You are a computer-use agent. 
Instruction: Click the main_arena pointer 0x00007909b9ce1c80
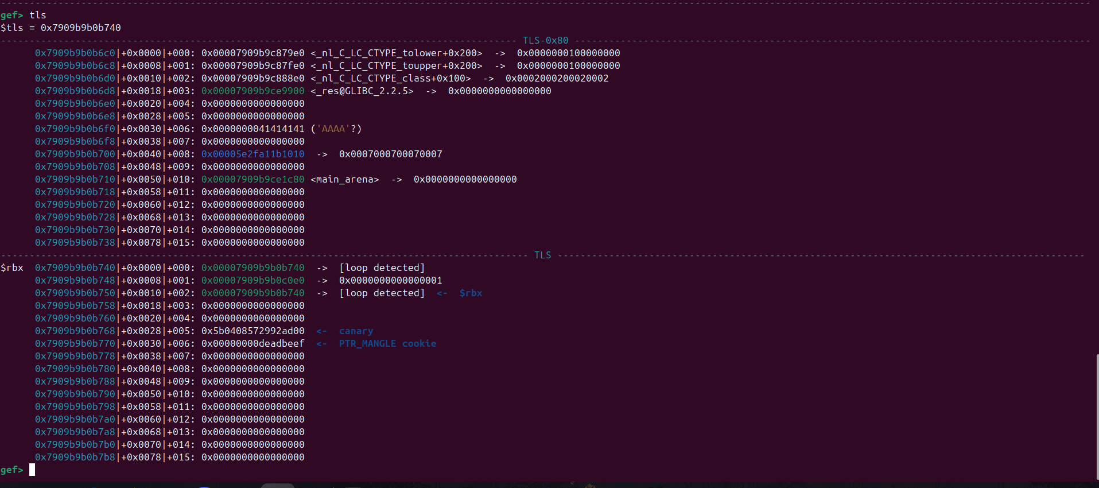[253, 179]
